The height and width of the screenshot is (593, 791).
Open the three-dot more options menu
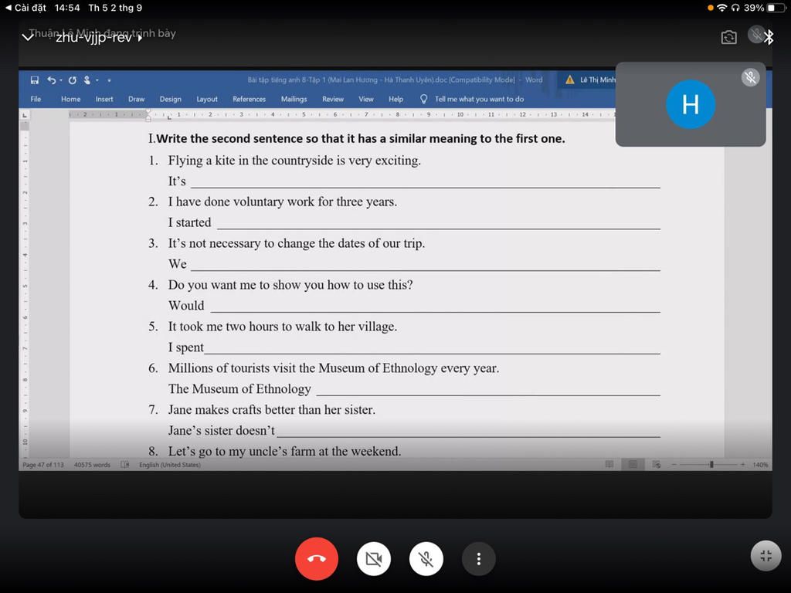[479, 559]
